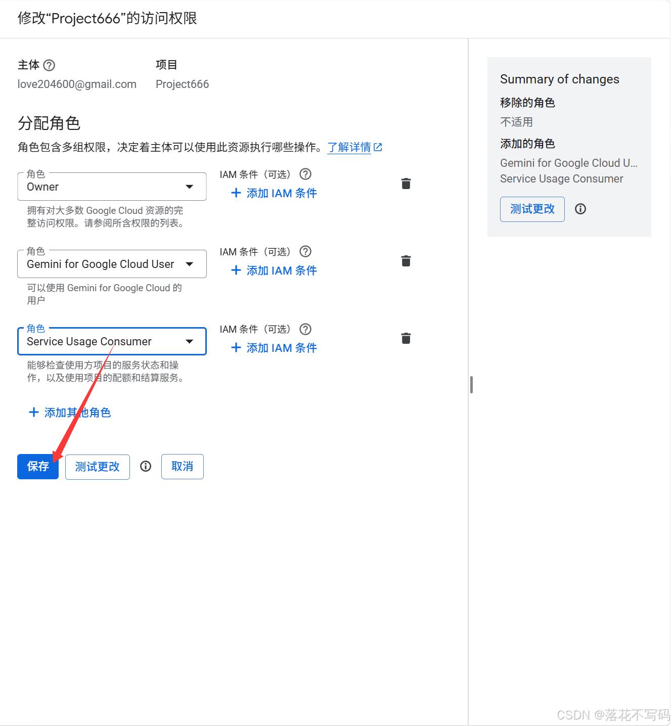Image resolution: width=672 pixels, height=726 pixels.
Task: Click the 添加的角色 heading
Action: (527, 144)
